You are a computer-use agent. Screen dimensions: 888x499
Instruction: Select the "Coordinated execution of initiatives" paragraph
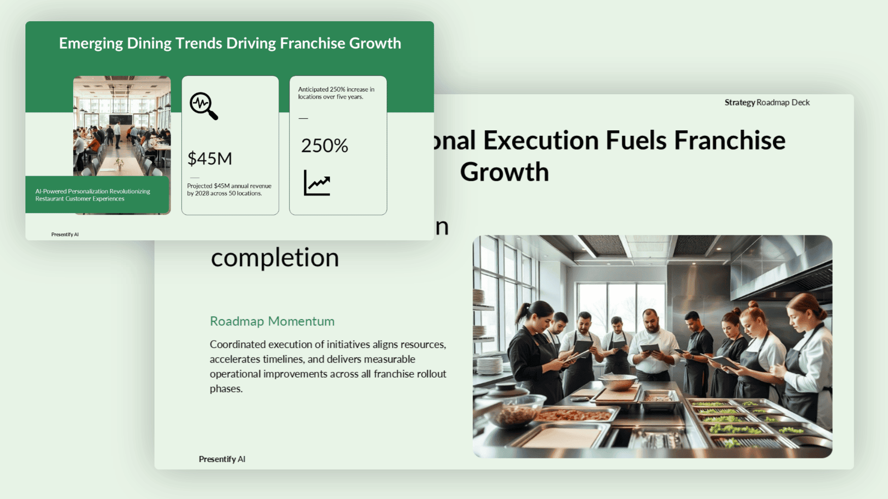pyautogui.click(x=328, y=366)
